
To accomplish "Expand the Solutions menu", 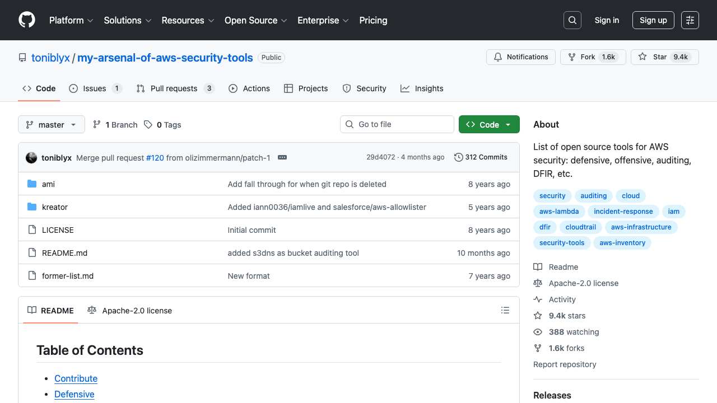I will (x=128, y=20).
